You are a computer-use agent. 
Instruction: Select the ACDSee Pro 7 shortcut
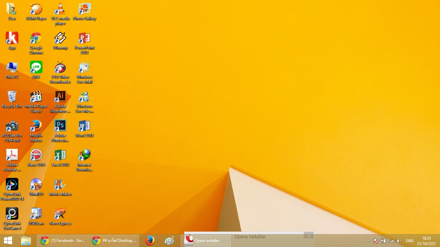(x=12, y=131)
